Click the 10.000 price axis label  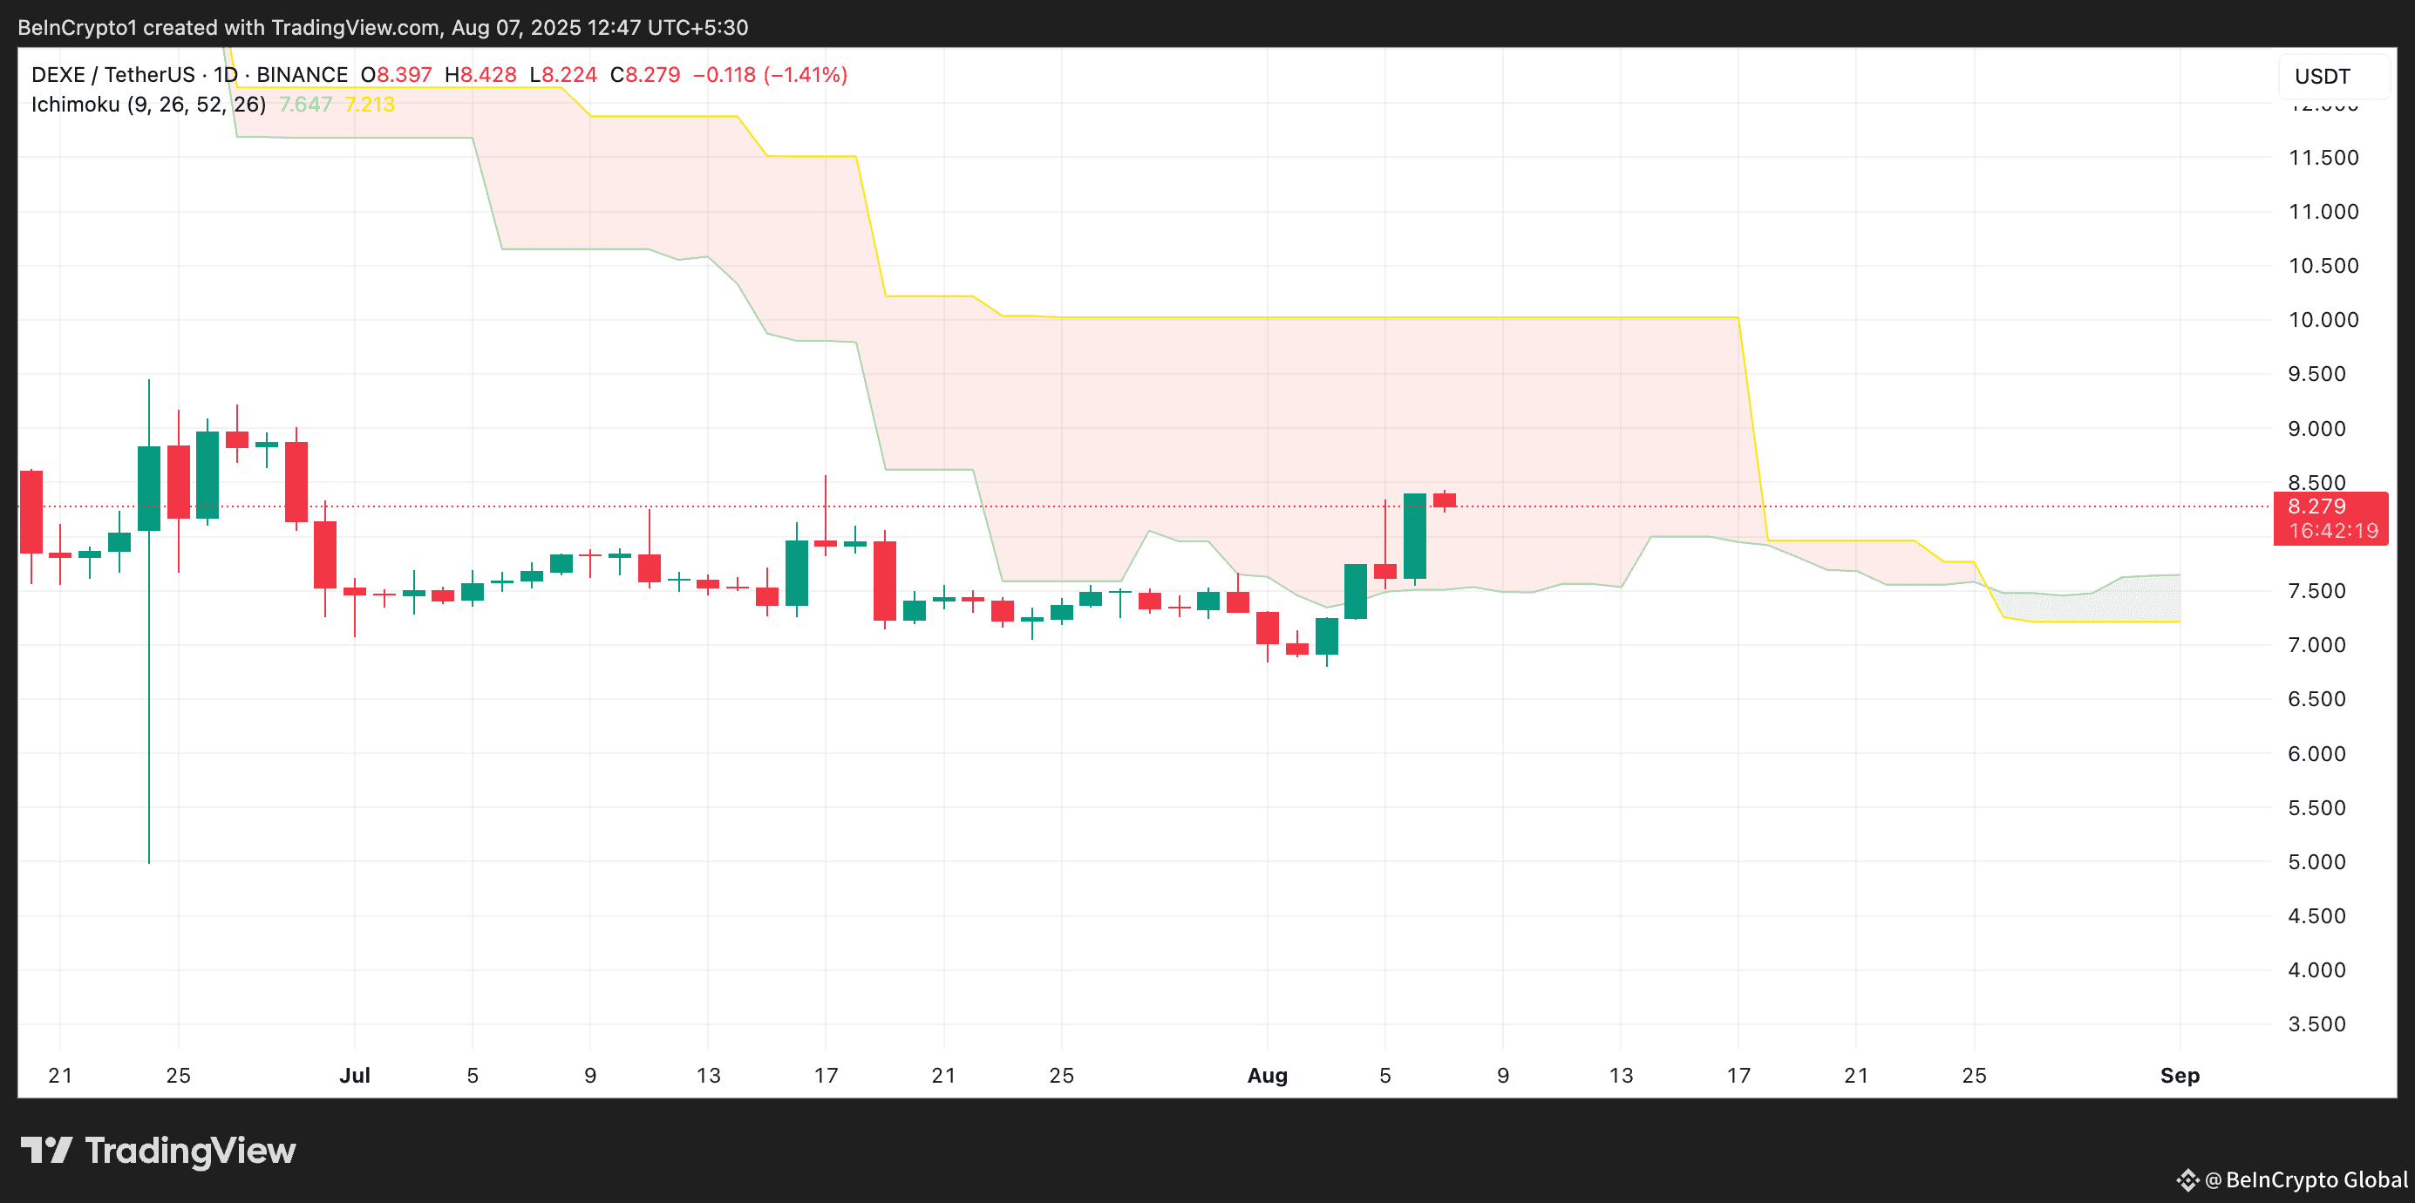[x=2323, y=320]
